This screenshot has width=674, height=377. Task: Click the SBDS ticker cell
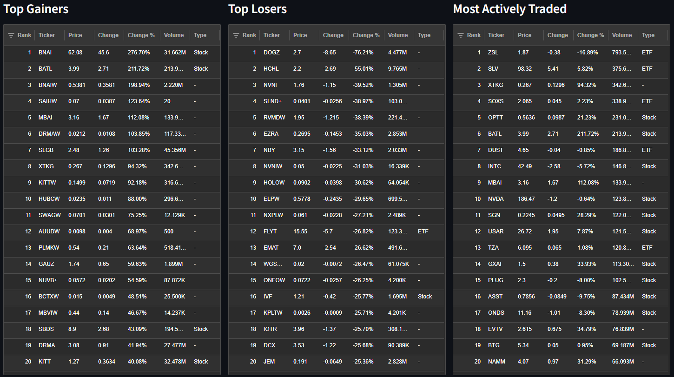[x=46, y=329]
